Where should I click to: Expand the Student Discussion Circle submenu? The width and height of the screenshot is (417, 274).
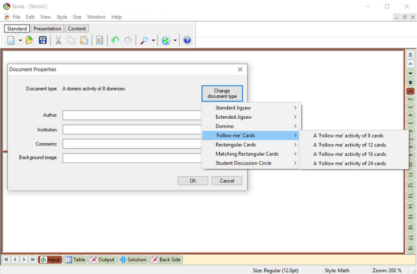pyautogui.click(x=251, y=163)
